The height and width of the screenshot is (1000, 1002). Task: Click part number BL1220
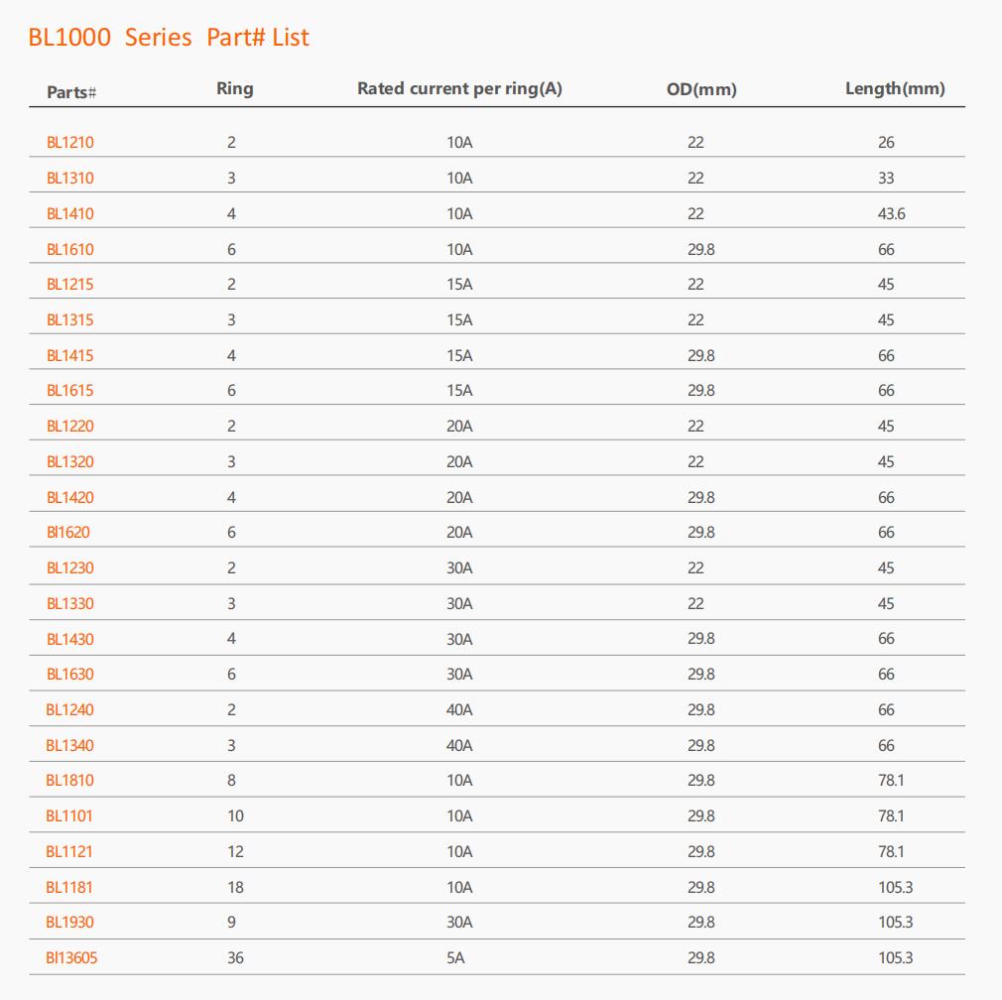click(70, 426)
